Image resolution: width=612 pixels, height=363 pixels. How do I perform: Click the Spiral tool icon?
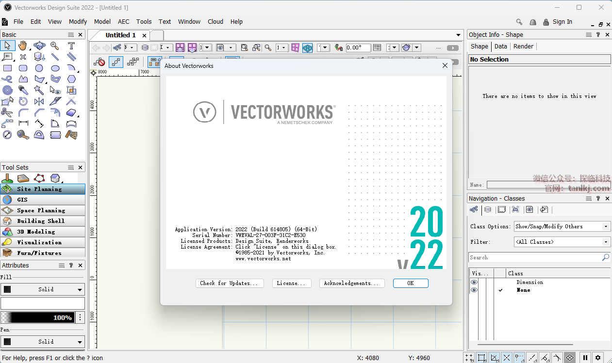point(7,90)
